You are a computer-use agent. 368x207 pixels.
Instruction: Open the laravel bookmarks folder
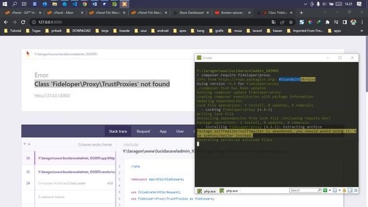[254, 30]
